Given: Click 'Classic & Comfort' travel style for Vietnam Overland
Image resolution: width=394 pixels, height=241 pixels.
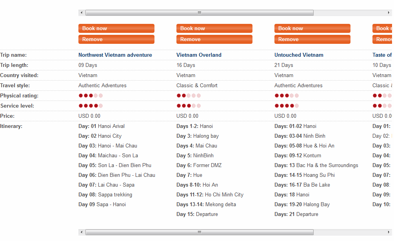Looking at the screenshot, I should point(197,86).
